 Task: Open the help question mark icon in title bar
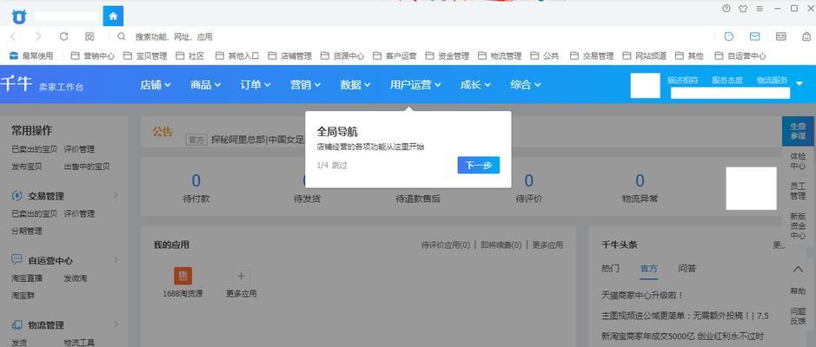[726, 9]
